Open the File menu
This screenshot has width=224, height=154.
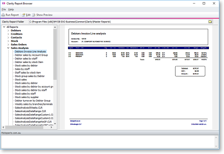(x=4, y=9)
